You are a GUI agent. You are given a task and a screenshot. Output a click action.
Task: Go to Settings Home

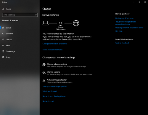click(x=20, y=9)
